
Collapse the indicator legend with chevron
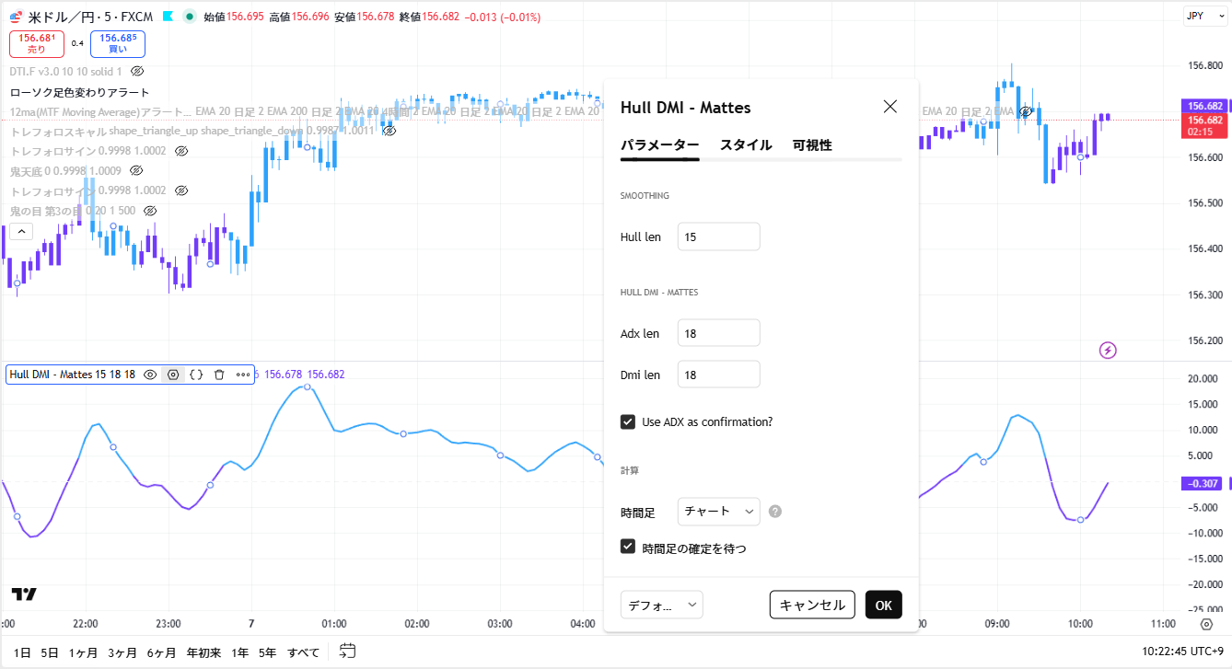point(21,231)
